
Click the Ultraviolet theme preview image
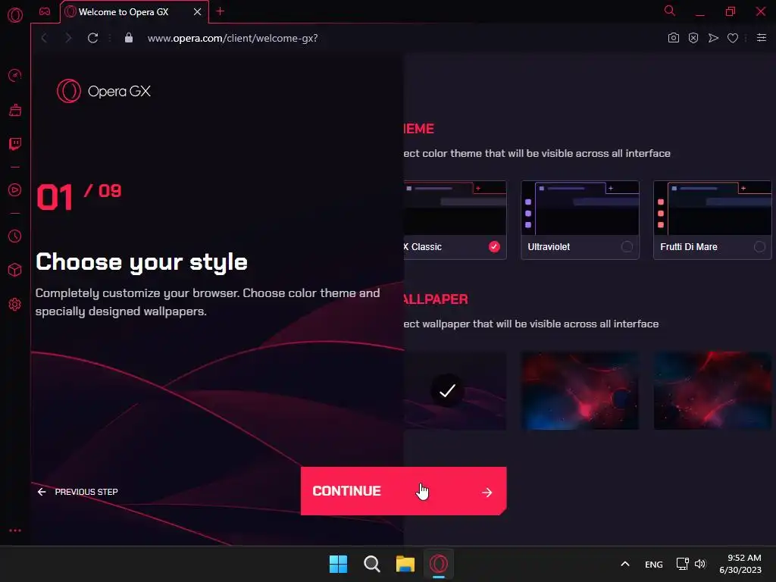(x=580, y=208)
